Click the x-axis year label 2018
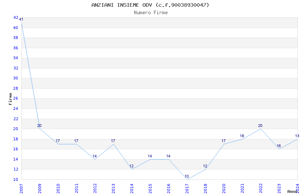Image resolution: width=301 pixels, height=195 pixels. tap(206, 188)
